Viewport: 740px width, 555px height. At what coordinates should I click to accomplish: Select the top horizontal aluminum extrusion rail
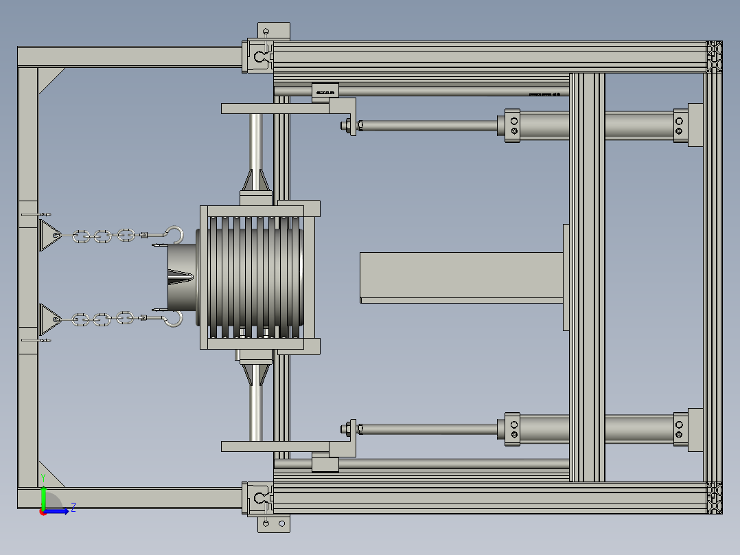pyautogui.click(x=490, y=57)
